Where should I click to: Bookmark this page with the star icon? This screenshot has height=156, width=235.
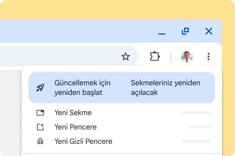125,56
